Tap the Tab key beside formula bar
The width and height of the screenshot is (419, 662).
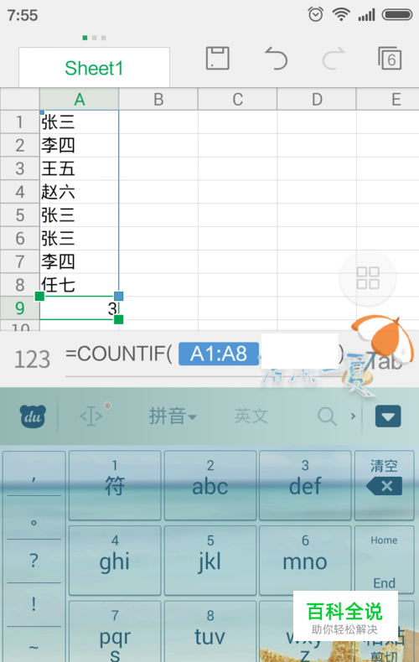(384, 360)
